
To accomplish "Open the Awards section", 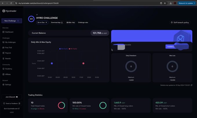I will tap(7, 58).
